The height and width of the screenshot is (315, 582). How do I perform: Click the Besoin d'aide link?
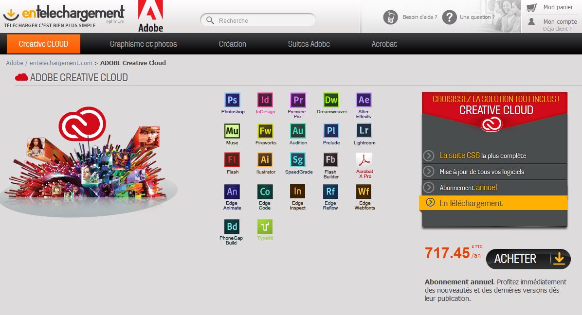(x=420, y=17)
